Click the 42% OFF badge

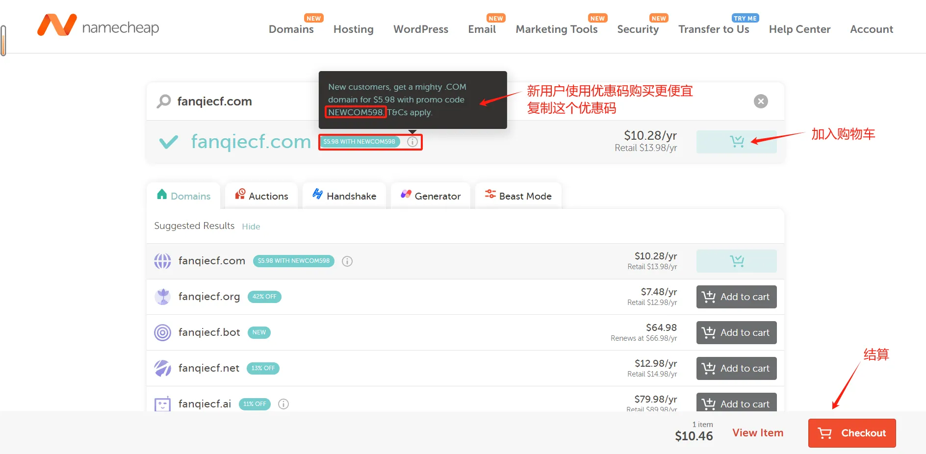point(264,297)
